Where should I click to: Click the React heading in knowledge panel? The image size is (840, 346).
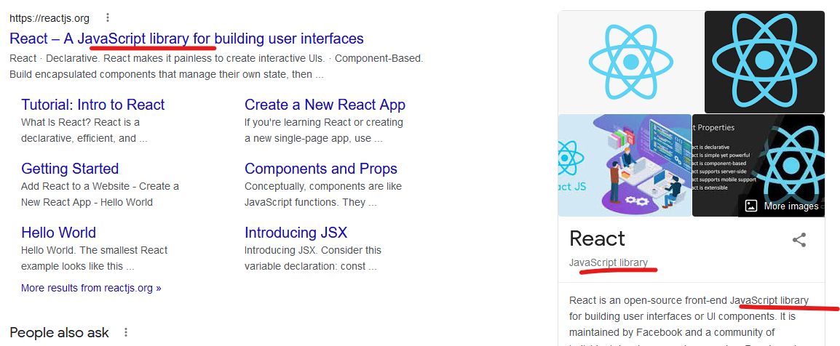pyautogui.click(x=597, y=238)
